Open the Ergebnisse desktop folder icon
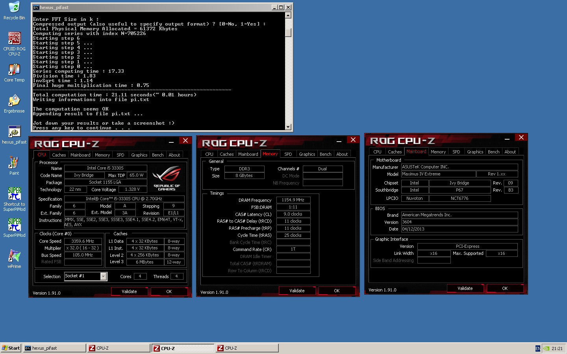This screenshot has height=354, width=567. coord(14,104)
